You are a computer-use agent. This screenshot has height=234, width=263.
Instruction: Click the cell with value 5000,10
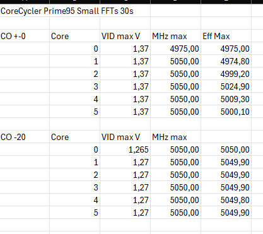[x=226, y=112]
